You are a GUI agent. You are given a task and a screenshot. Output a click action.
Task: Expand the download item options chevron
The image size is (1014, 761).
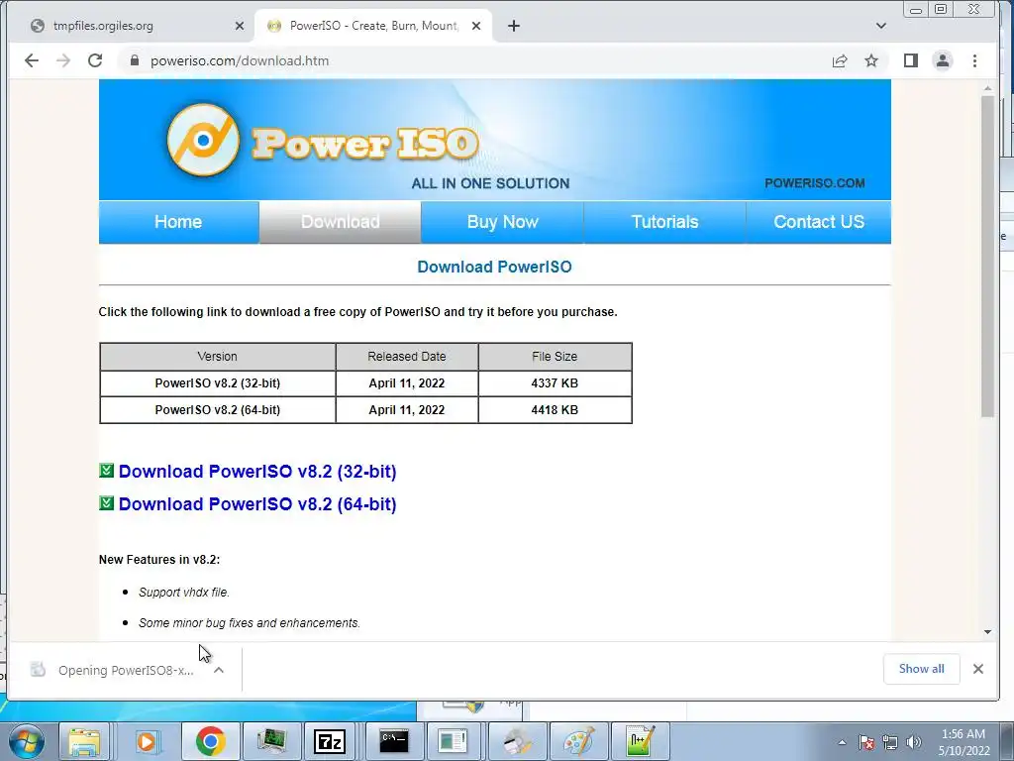pyautogui.click(x=219, y=671)
